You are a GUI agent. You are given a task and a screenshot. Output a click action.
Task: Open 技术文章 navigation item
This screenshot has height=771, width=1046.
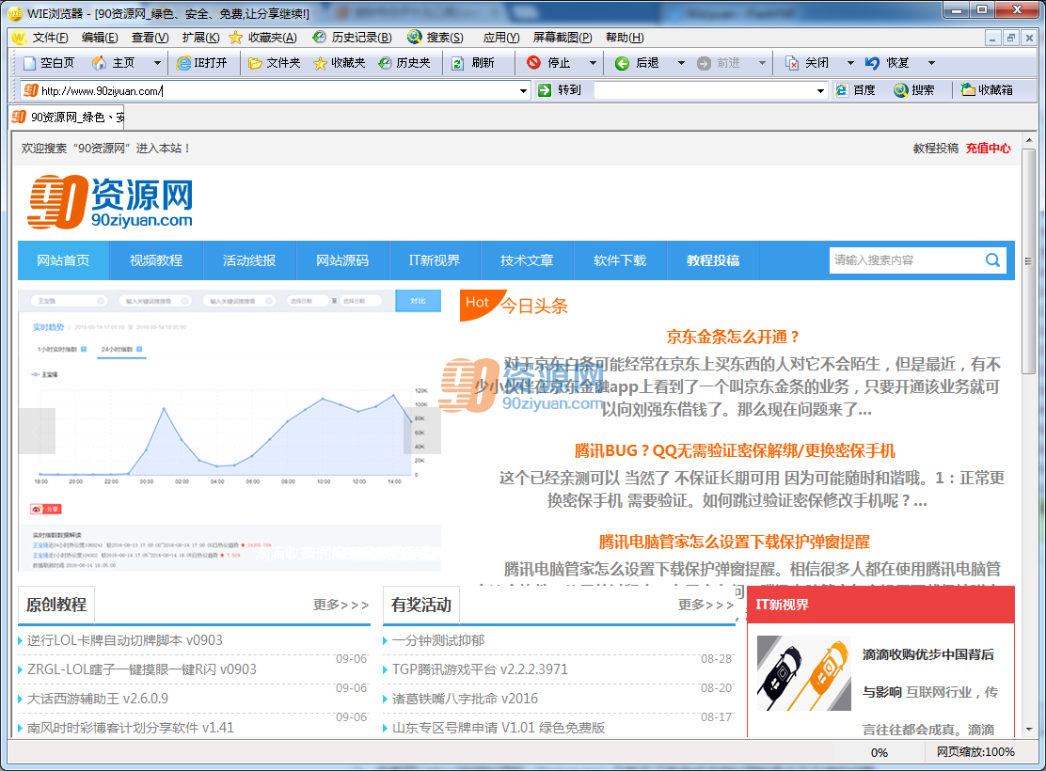tap(527, 260)
